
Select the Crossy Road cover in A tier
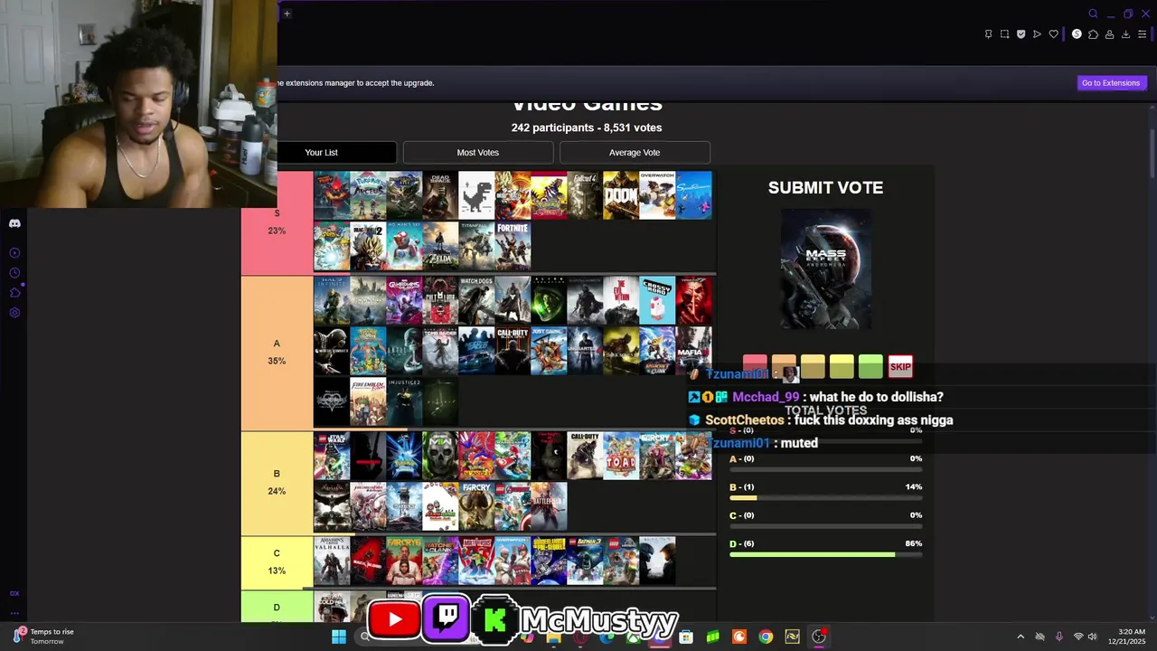point(657,300)
